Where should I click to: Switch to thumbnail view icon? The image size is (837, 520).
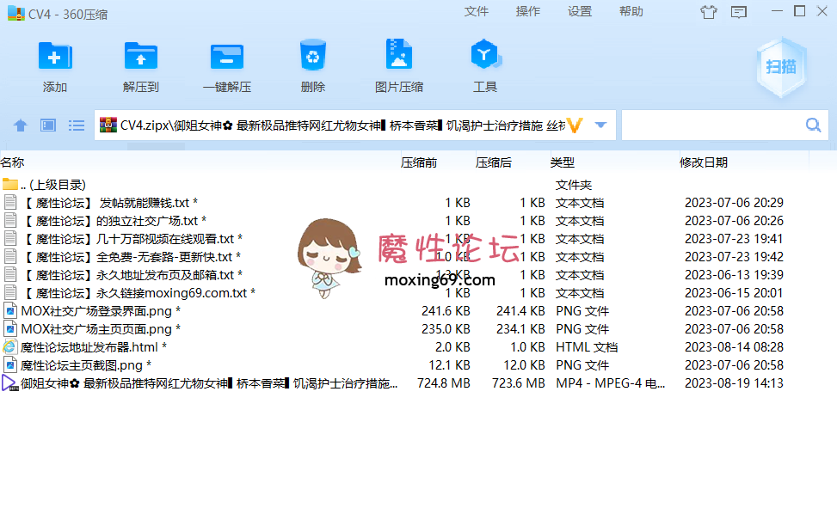click(x=48, y=125)
